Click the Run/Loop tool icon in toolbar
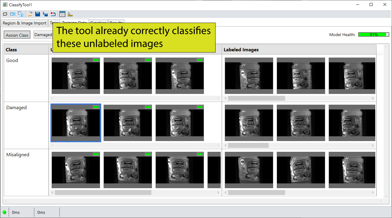This screenshot has width=392, height=218. (x=4, y=14)
